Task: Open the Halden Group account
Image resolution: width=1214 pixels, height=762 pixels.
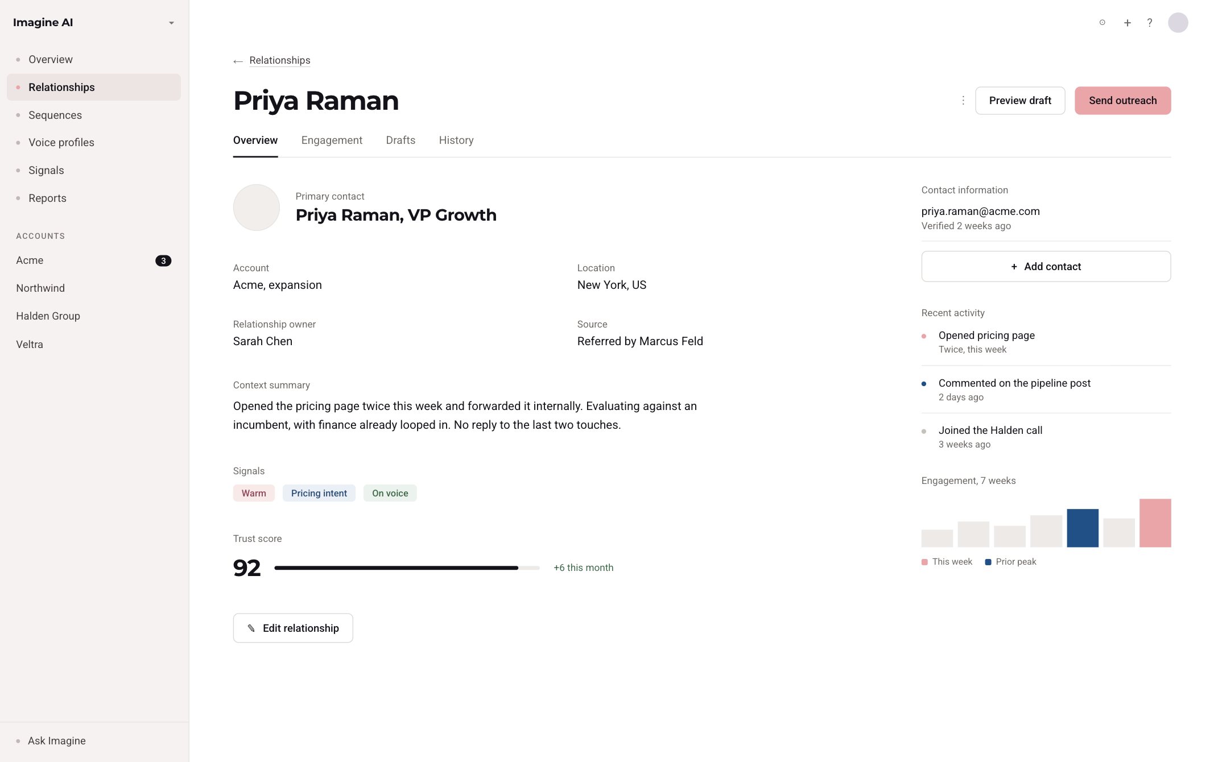Action: coord(94,316)
